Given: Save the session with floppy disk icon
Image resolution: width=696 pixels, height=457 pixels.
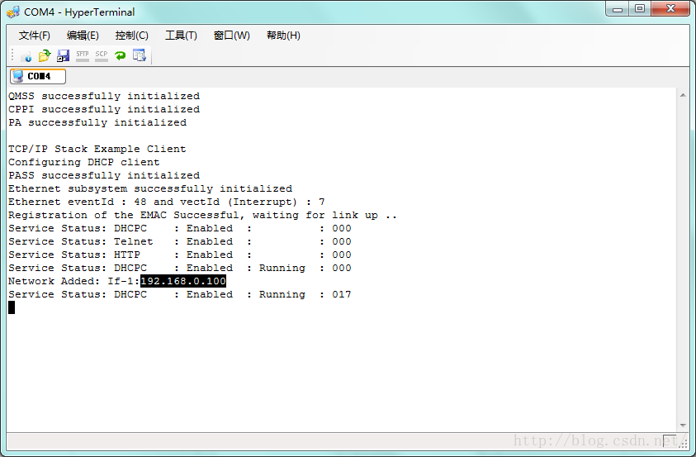Looking at the screenshot, I should tap(63, 55).
